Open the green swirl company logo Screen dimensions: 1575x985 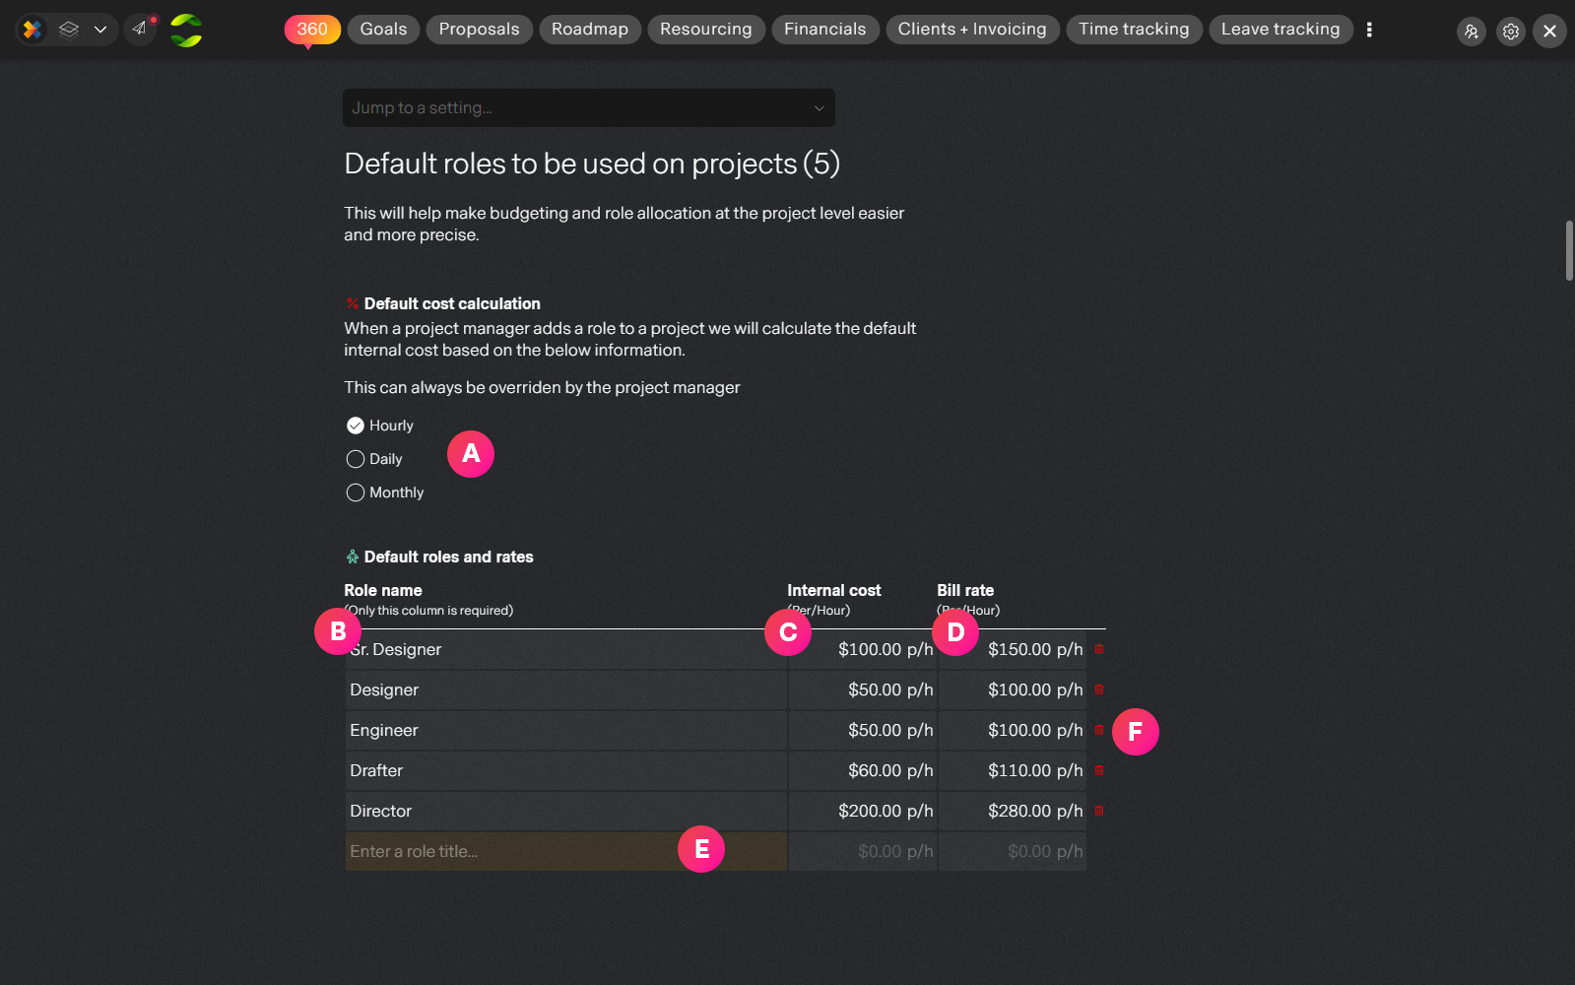click(185, 30)
